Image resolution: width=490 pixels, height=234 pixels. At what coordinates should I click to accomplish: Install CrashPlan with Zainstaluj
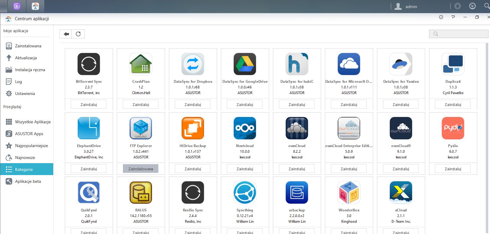pos(141,104)
